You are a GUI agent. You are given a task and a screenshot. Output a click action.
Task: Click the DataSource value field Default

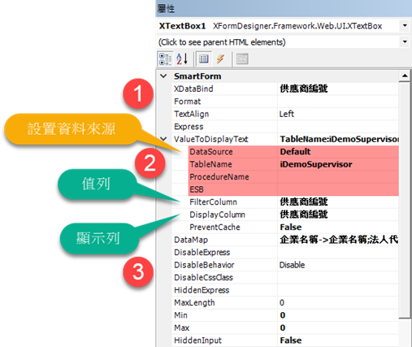click(338, 152)
